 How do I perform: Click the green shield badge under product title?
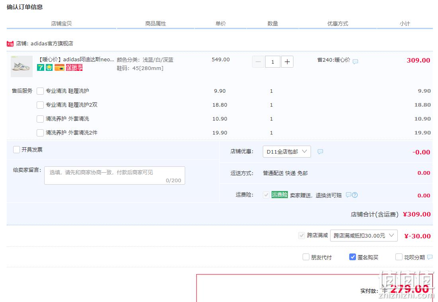pos(49,68)
